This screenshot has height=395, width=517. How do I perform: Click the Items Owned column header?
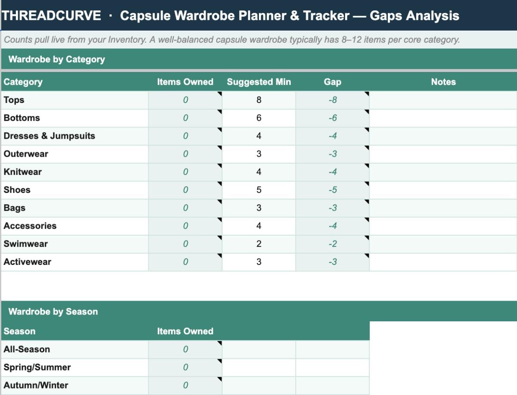coord(185,82)
